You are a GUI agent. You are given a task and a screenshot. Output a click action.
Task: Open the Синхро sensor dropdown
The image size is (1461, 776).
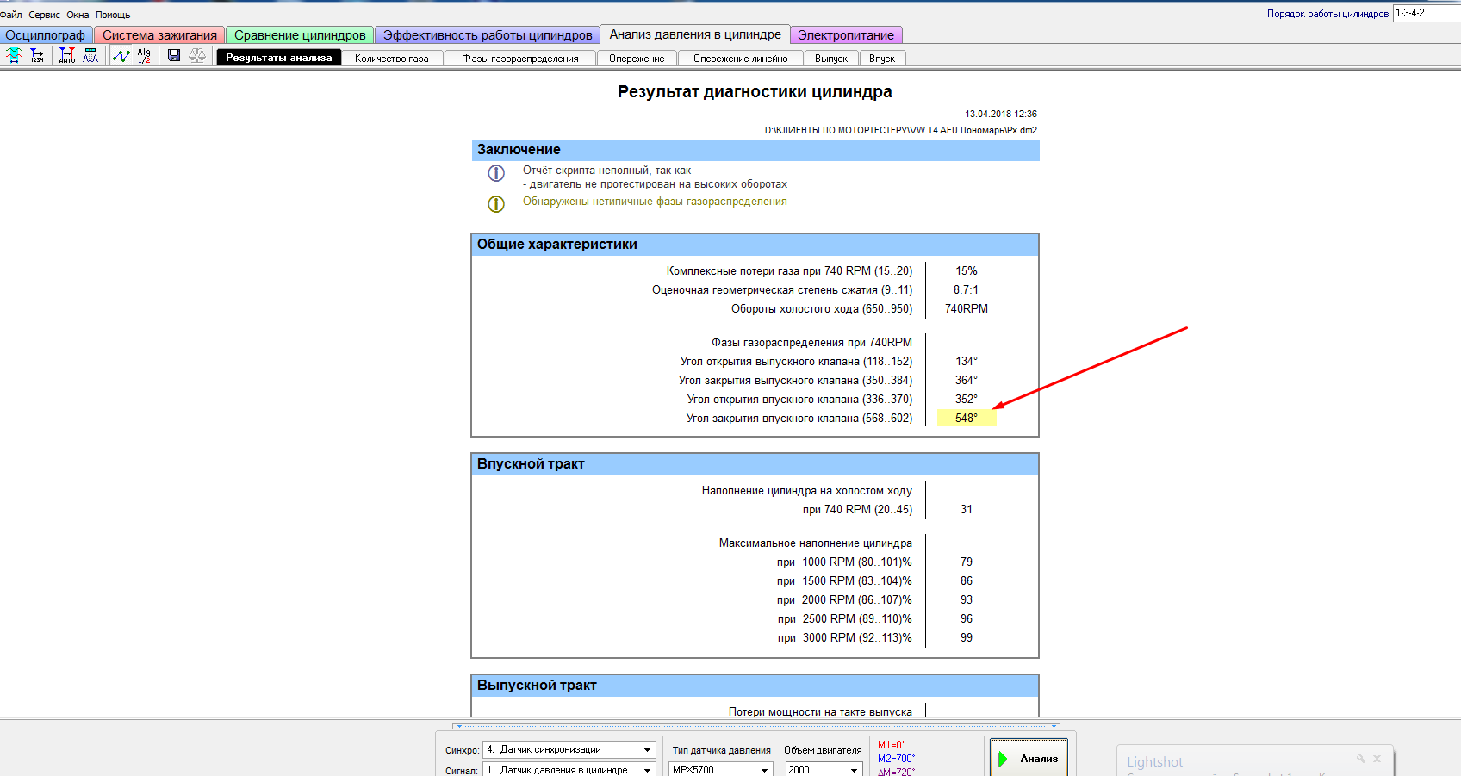569,749
